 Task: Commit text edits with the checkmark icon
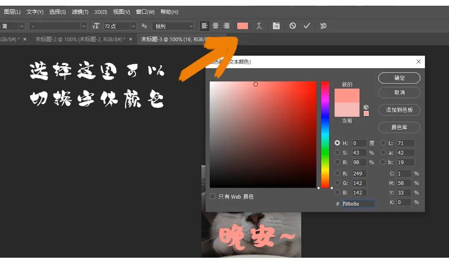306,26
